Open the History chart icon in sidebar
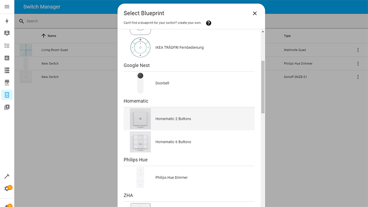The height and width of the screenshot is (207, 368). 7,58
